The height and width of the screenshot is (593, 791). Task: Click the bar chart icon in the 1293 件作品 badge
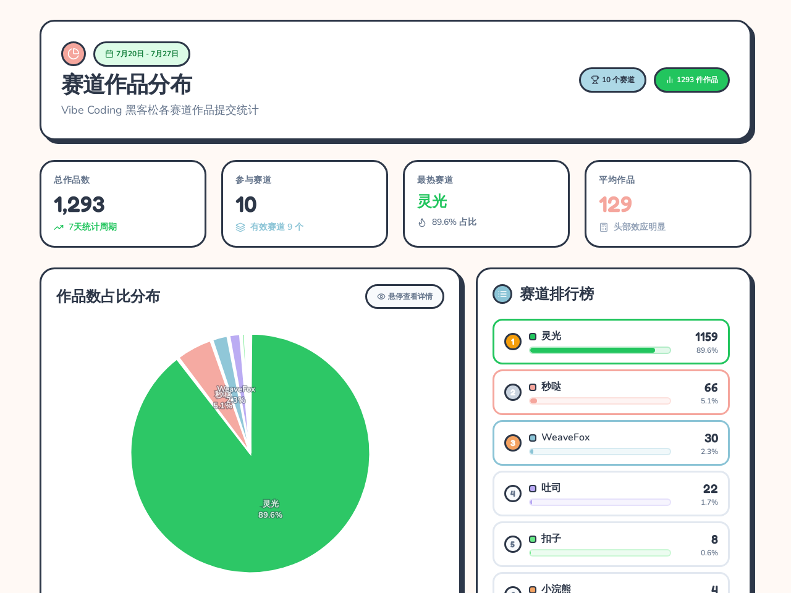point(670,80)
